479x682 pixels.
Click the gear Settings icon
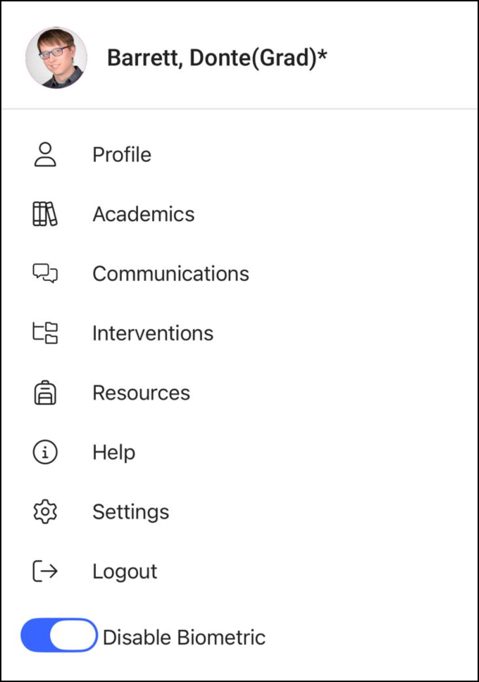45,512
